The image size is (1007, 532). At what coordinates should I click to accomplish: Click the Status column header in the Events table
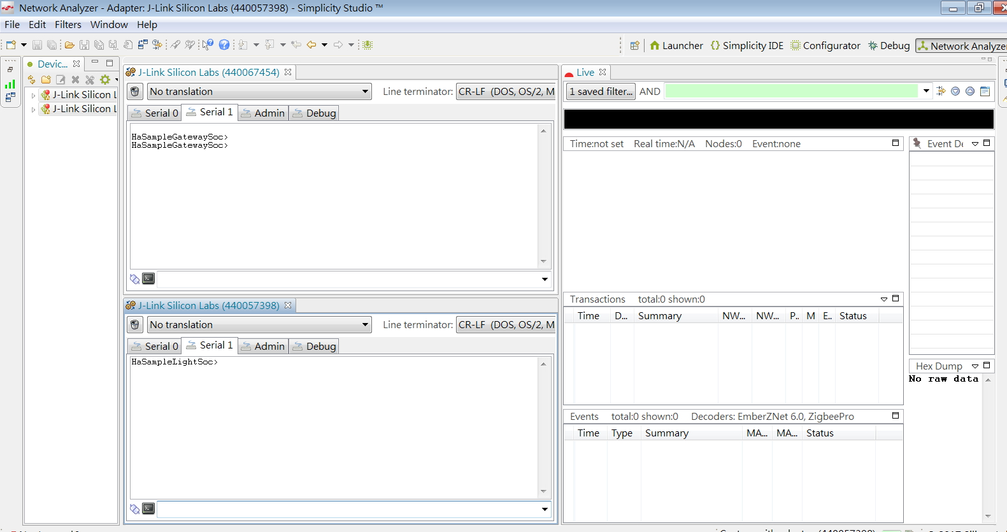tap(838, 433)
